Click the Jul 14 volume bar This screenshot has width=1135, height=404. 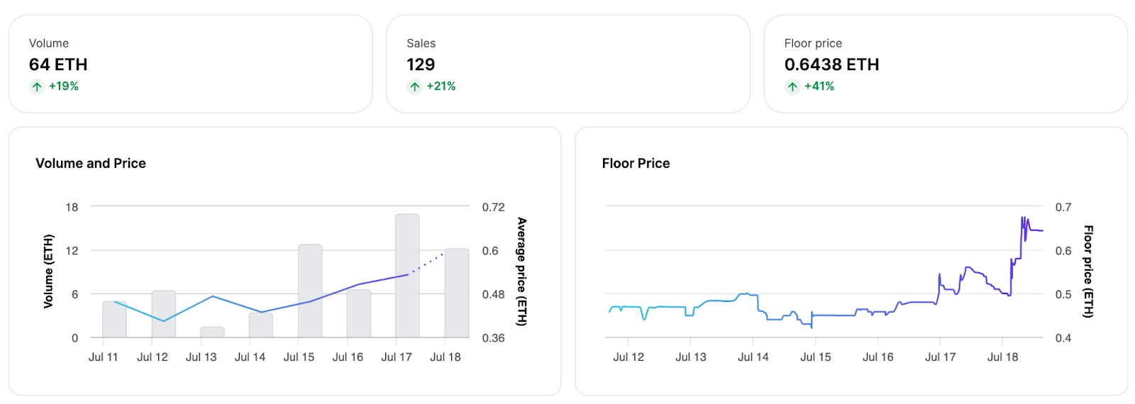261,325
